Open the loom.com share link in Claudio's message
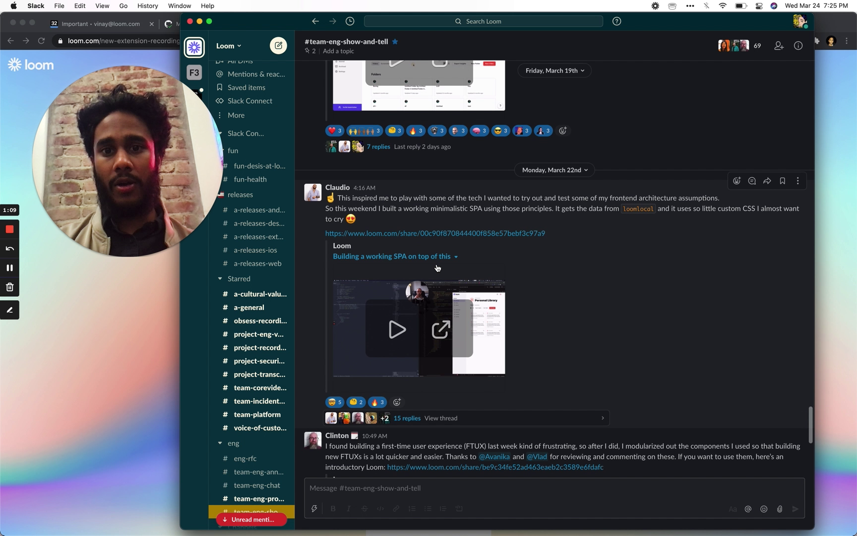The width and height of the screenshot is (857, 536). coord(435,233)
